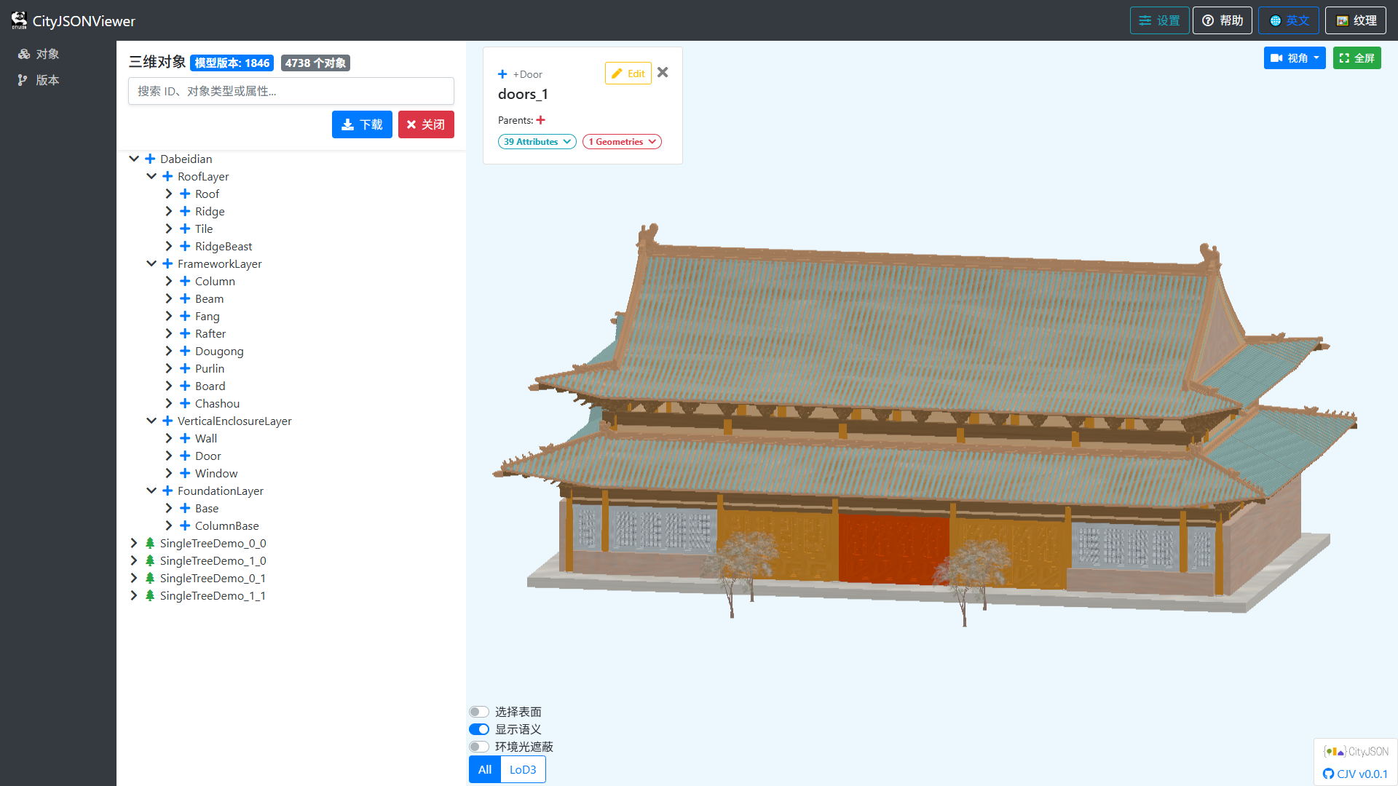Screen dimensions: 1398x786
Task: Click the 下载 download button
Action: click(362, 124)
